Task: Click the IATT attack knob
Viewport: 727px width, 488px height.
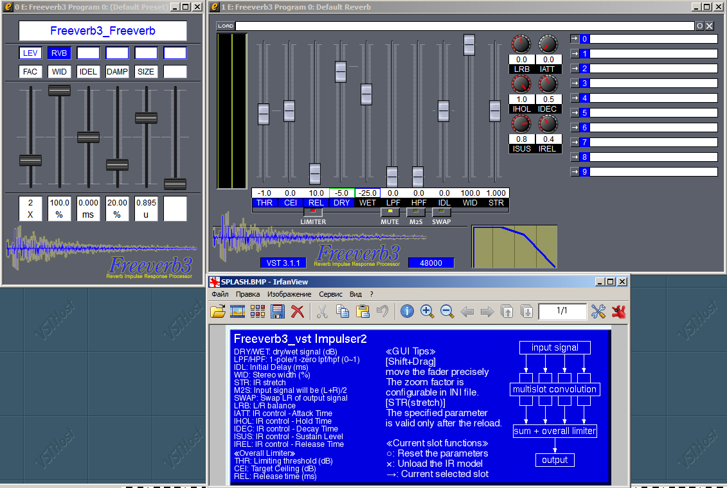Action: coord(548,44)
